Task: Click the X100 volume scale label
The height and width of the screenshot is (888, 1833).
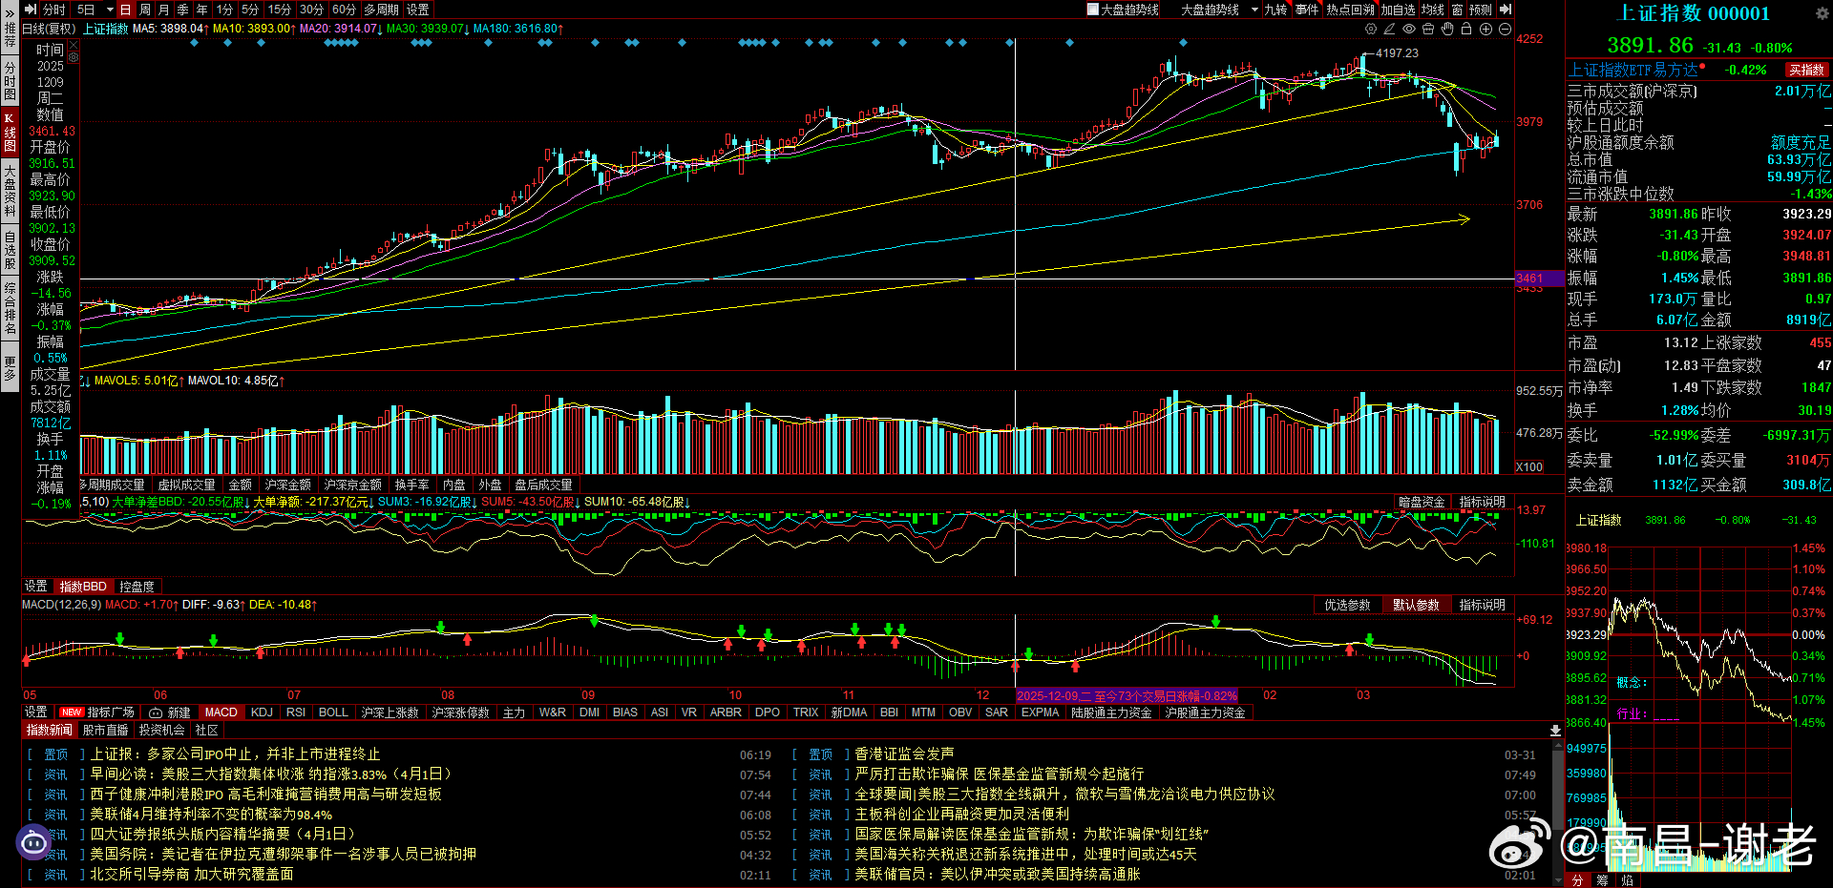Action: pos(1529,466)
